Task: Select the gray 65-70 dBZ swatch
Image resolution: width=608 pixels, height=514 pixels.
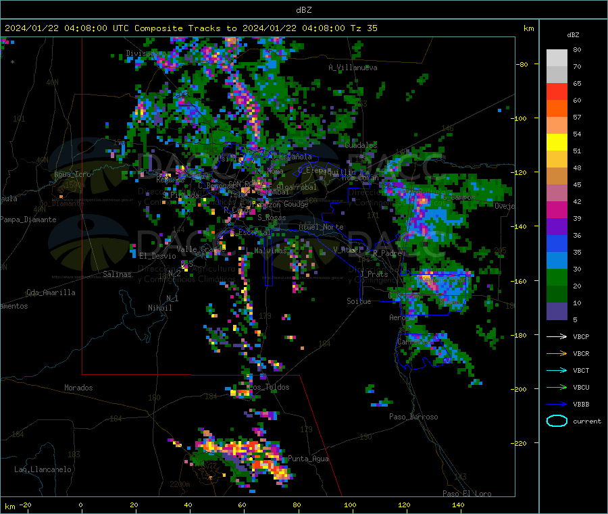Action: pyautogui.click(x=557, y=75)
